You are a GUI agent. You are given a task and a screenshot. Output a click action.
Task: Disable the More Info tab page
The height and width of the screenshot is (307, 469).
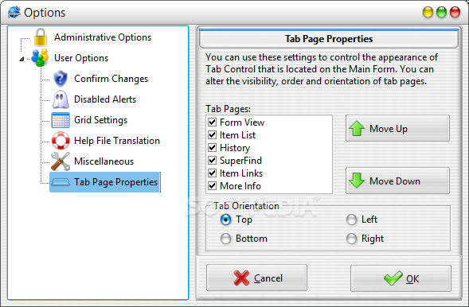point(212,186)
